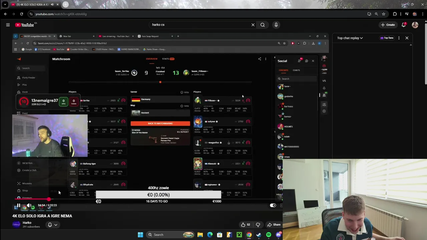Launch Microsoft Edge from taskbar

(x=210, y=235)
